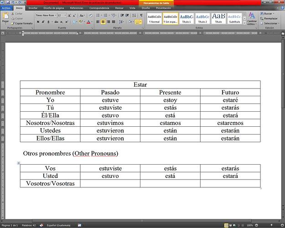The height and width of the screenshot is (228, 285).
Task: Switch to the Referencias tab
Action: 77,8
